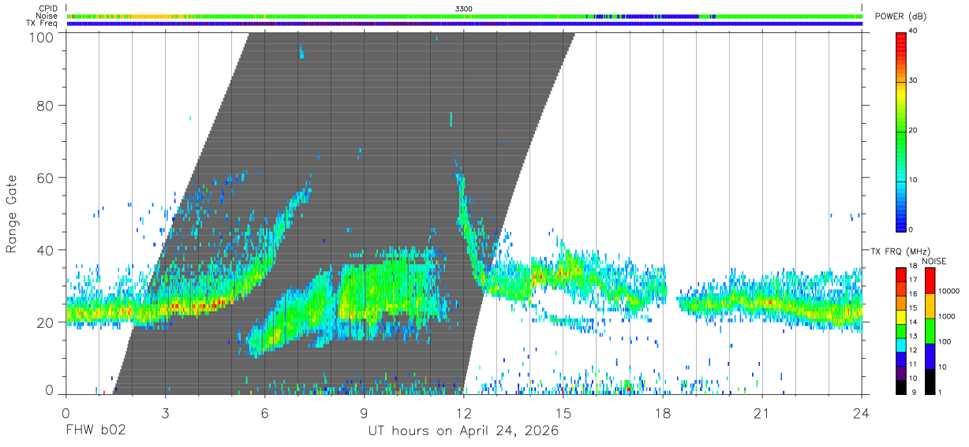The height and width of the screenshot is (447, 969).
Task: Click the 80 range gate tick label
Action: (x=45, y=105)
